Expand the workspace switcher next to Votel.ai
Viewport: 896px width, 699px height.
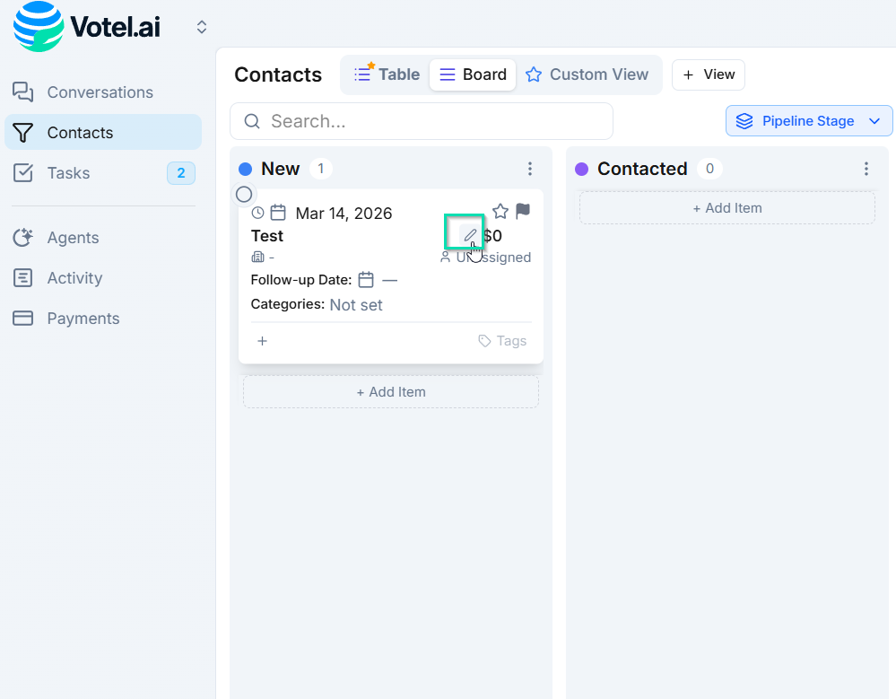pos(202,28)
